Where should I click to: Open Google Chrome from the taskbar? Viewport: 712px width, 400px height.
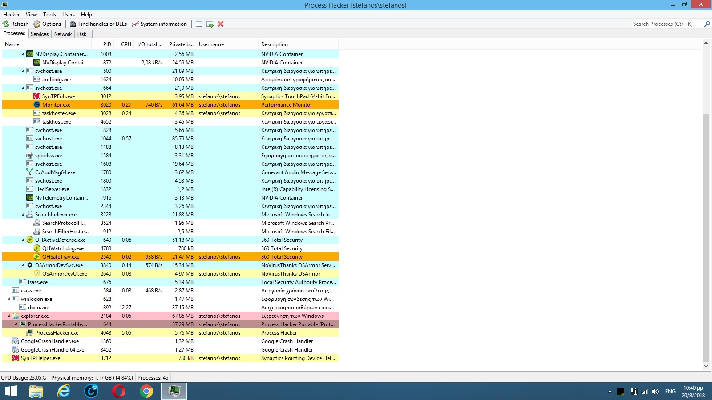tap(146, 391)
